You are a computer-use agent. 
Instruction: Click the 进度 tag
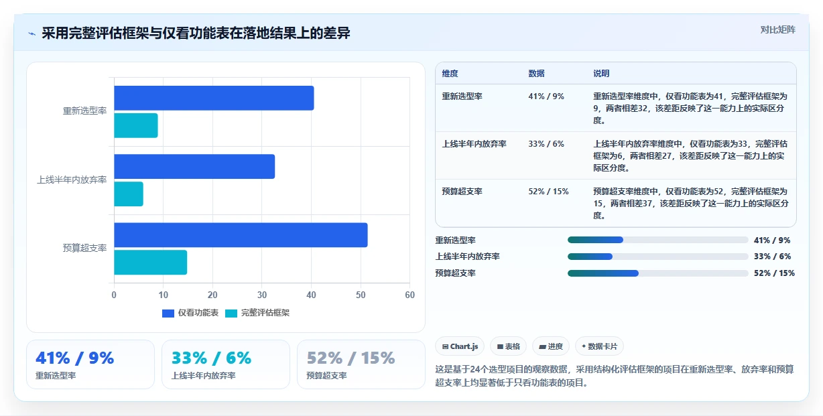point(551,346)
